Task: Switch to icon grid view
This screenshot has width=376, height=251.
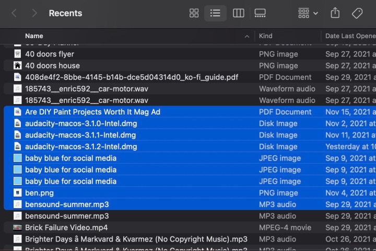Action: [194, 13]
